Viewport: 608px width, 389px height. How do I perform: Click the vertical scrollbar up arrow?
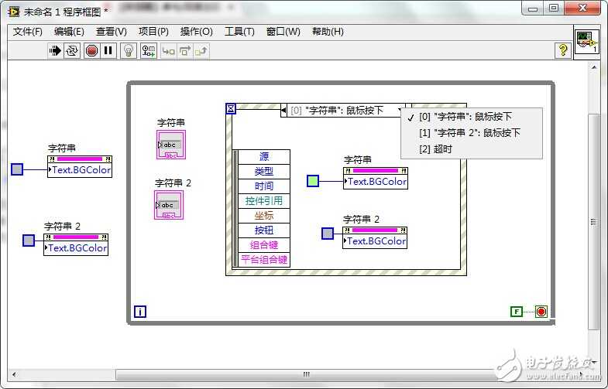click(594, 67)
